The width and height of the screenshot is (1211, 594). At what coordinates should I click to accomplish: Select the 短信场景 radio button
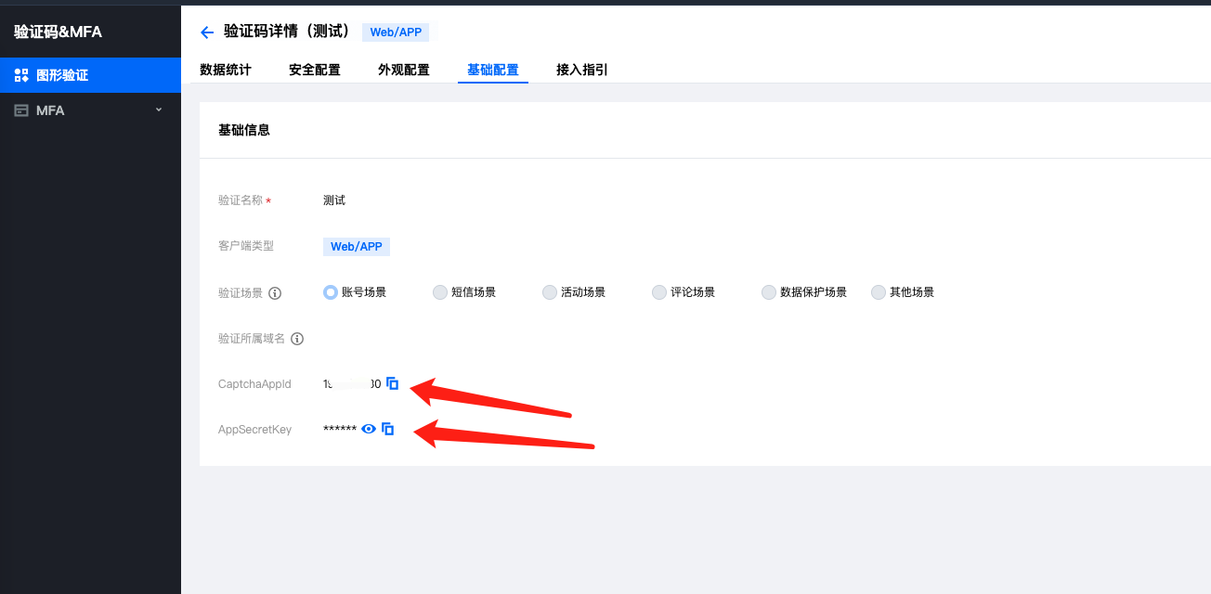click(x=440, y=292)
